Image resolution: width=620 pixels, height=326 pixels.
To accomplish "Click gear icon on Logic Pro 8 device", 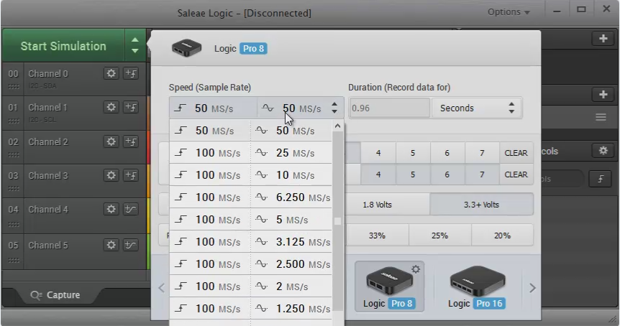I will pos(415,269).
